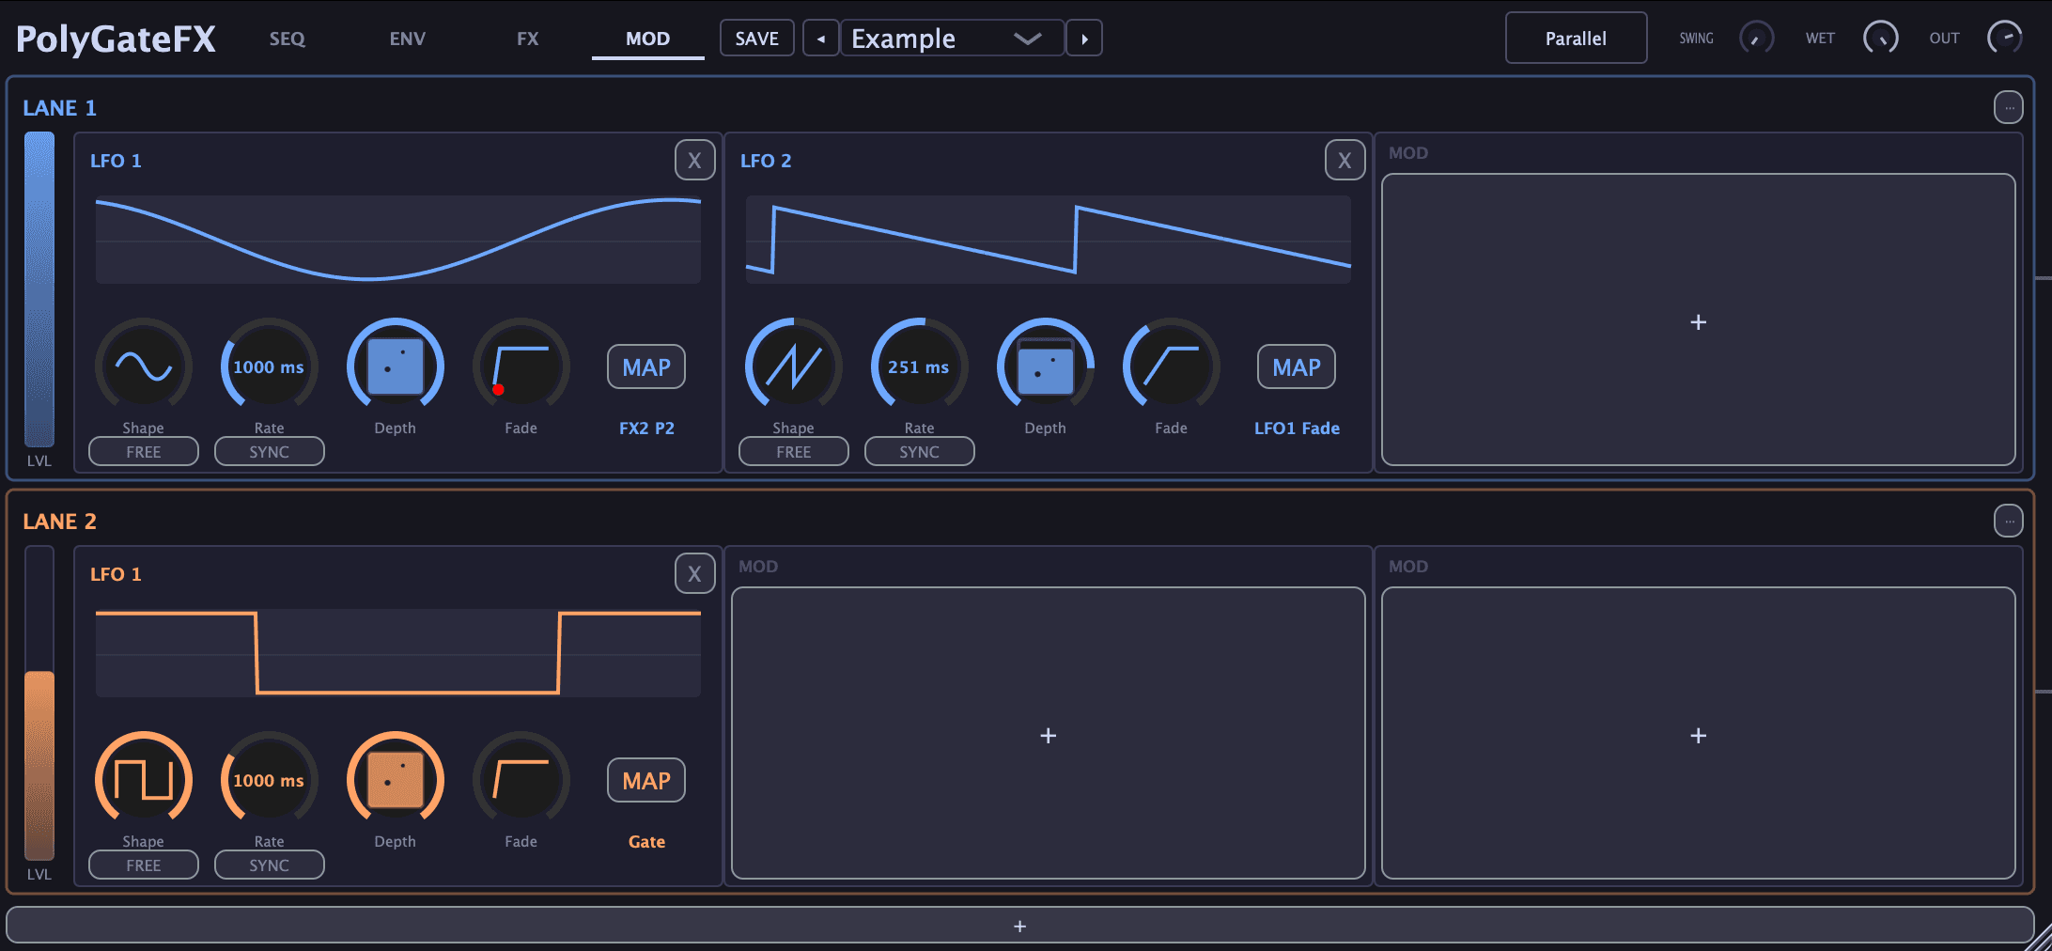Add modulator in Lane 2 right MOD slot

[x=1699, y=734]
